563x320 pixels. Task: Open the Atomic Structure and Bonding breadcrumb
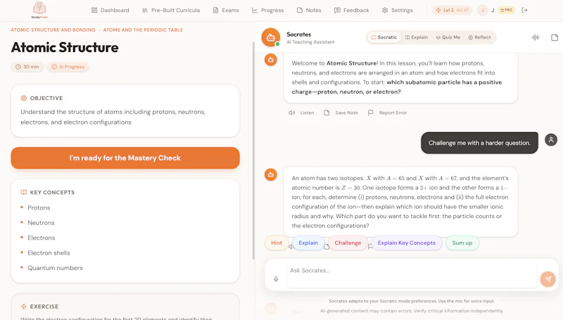(x=53, y=30)
